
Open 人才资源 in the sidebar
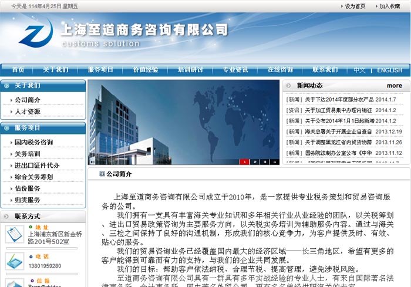[27, 112]
